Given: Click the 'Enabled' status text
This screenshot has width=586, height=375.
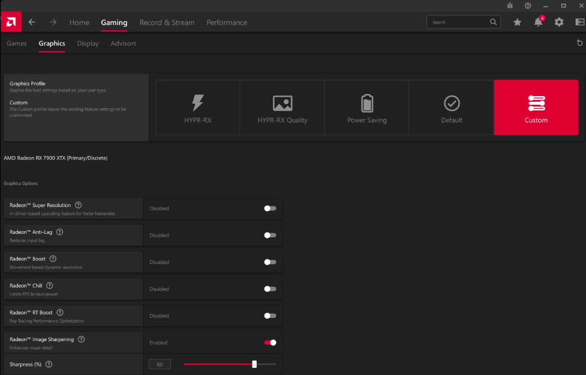Looking at the screenshot, I should (159, 343).
